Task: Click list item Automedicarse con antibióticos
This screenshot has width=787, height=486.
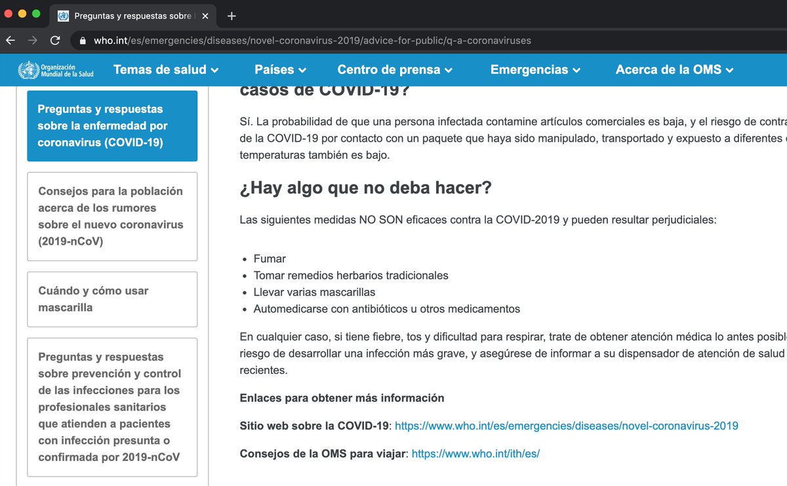Action: [387, 309]
